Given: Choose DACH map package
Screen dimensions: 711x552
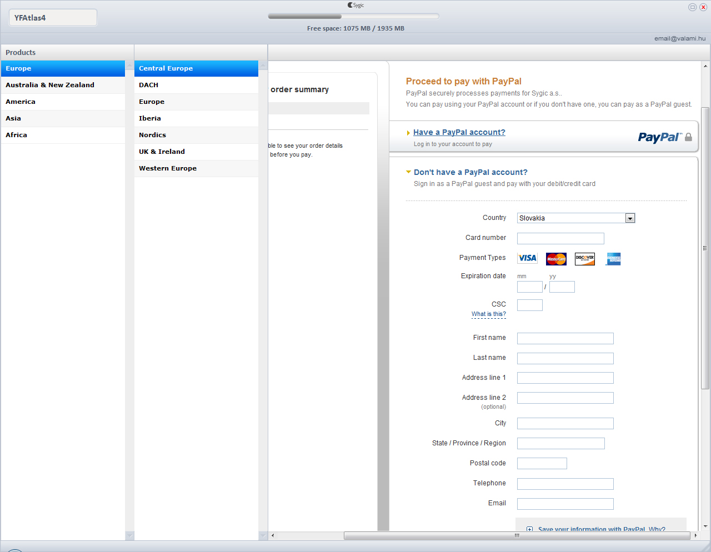Looking at the screenshot, I should click(x=196, y=85).
